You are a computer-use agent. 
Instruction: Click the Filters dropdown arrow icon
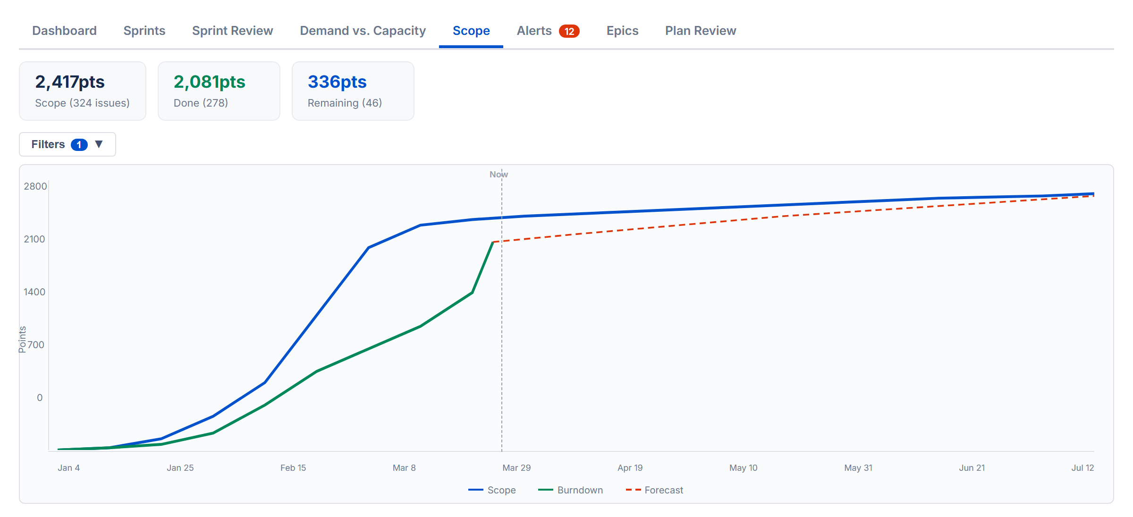99,144
